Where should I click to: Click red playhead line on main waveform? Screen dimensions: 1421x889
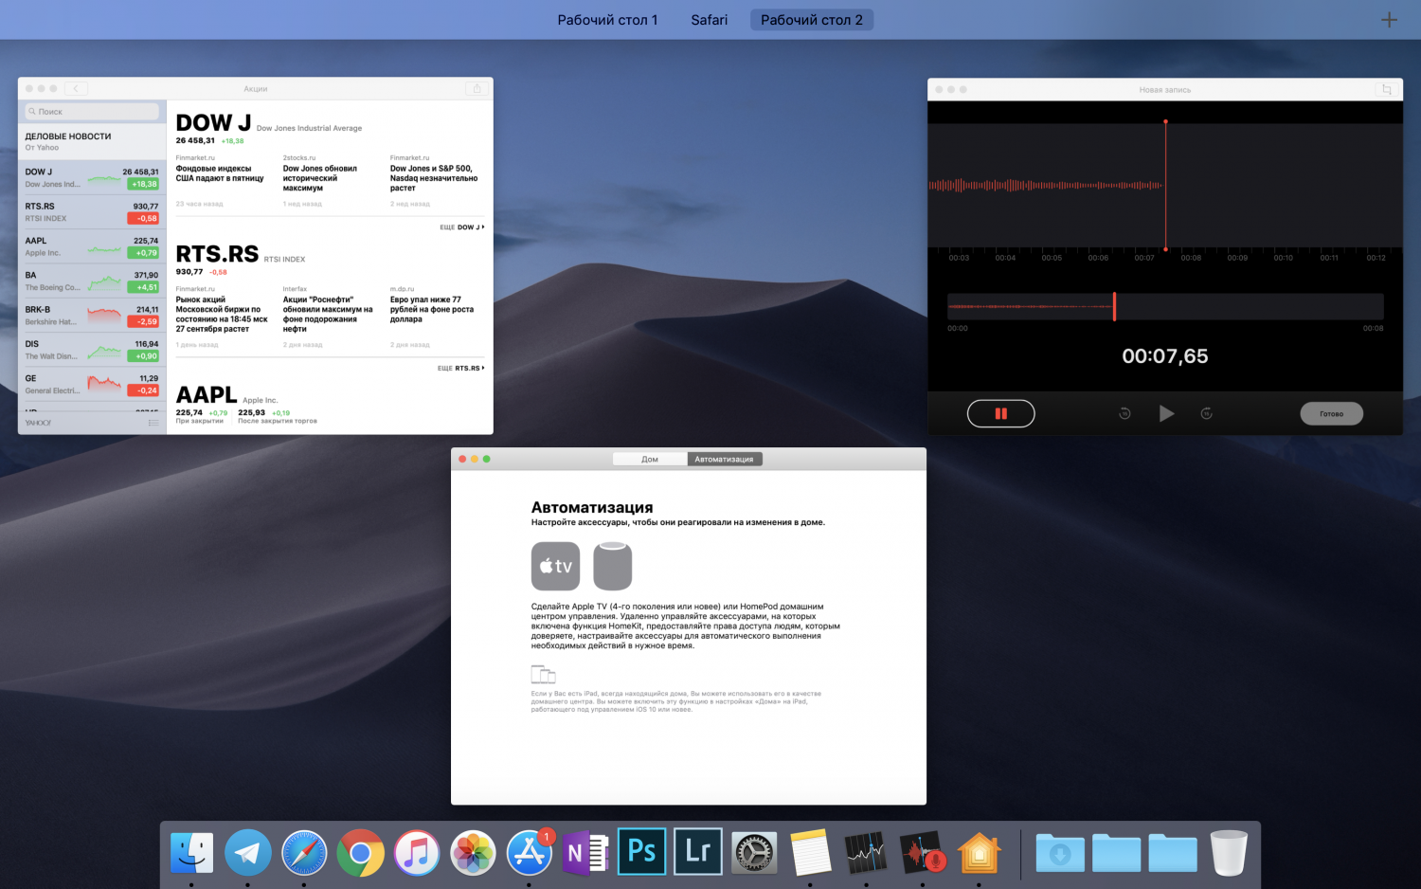pos(1165,185)
